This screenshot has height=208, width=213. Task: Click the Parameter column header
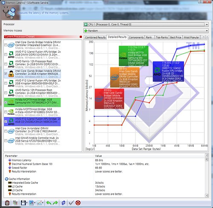[x=49, y=156]
